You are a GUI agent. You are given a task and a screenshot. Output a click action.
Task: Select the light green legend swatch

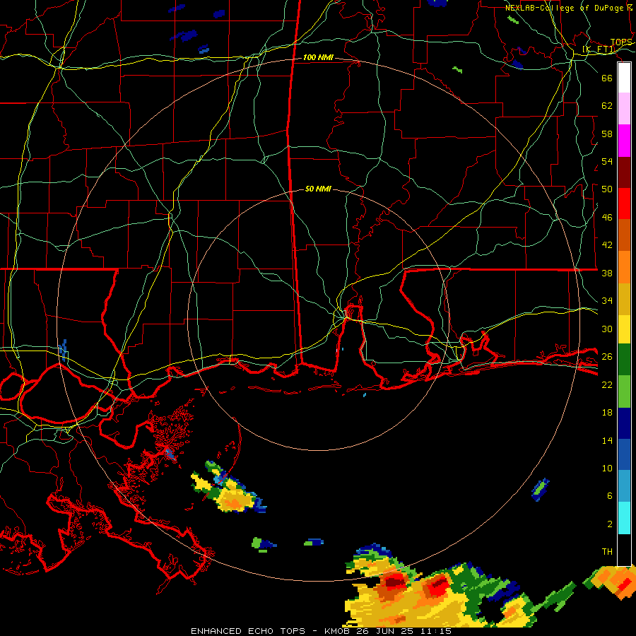[x=624, y=391]
